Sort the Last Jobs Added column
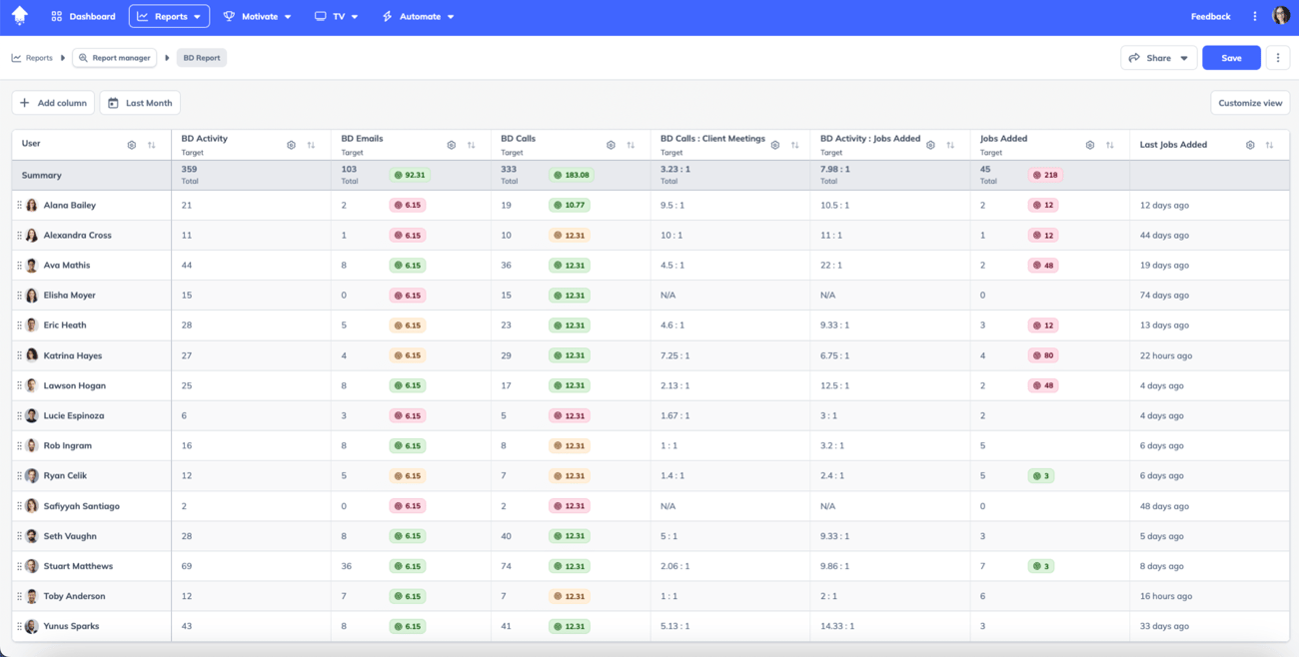The height and width of the screenshot is (657, 1299). [x=1268, y=144]
